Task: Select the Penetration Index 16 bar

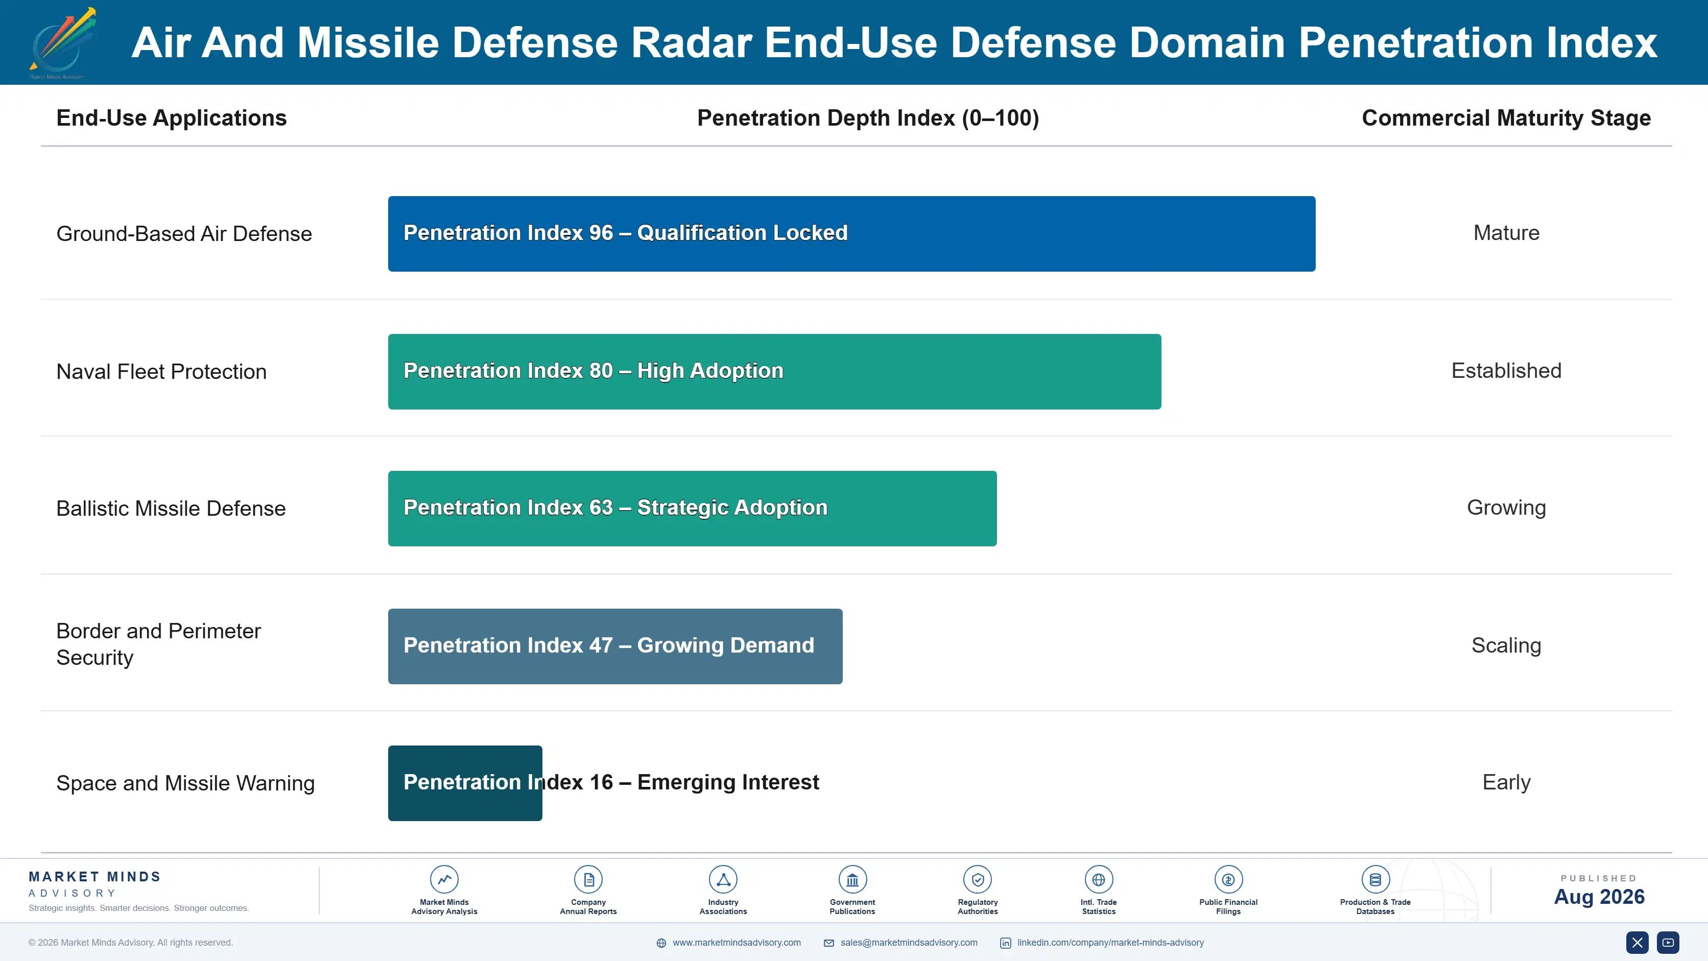Action: click(465, 783)
